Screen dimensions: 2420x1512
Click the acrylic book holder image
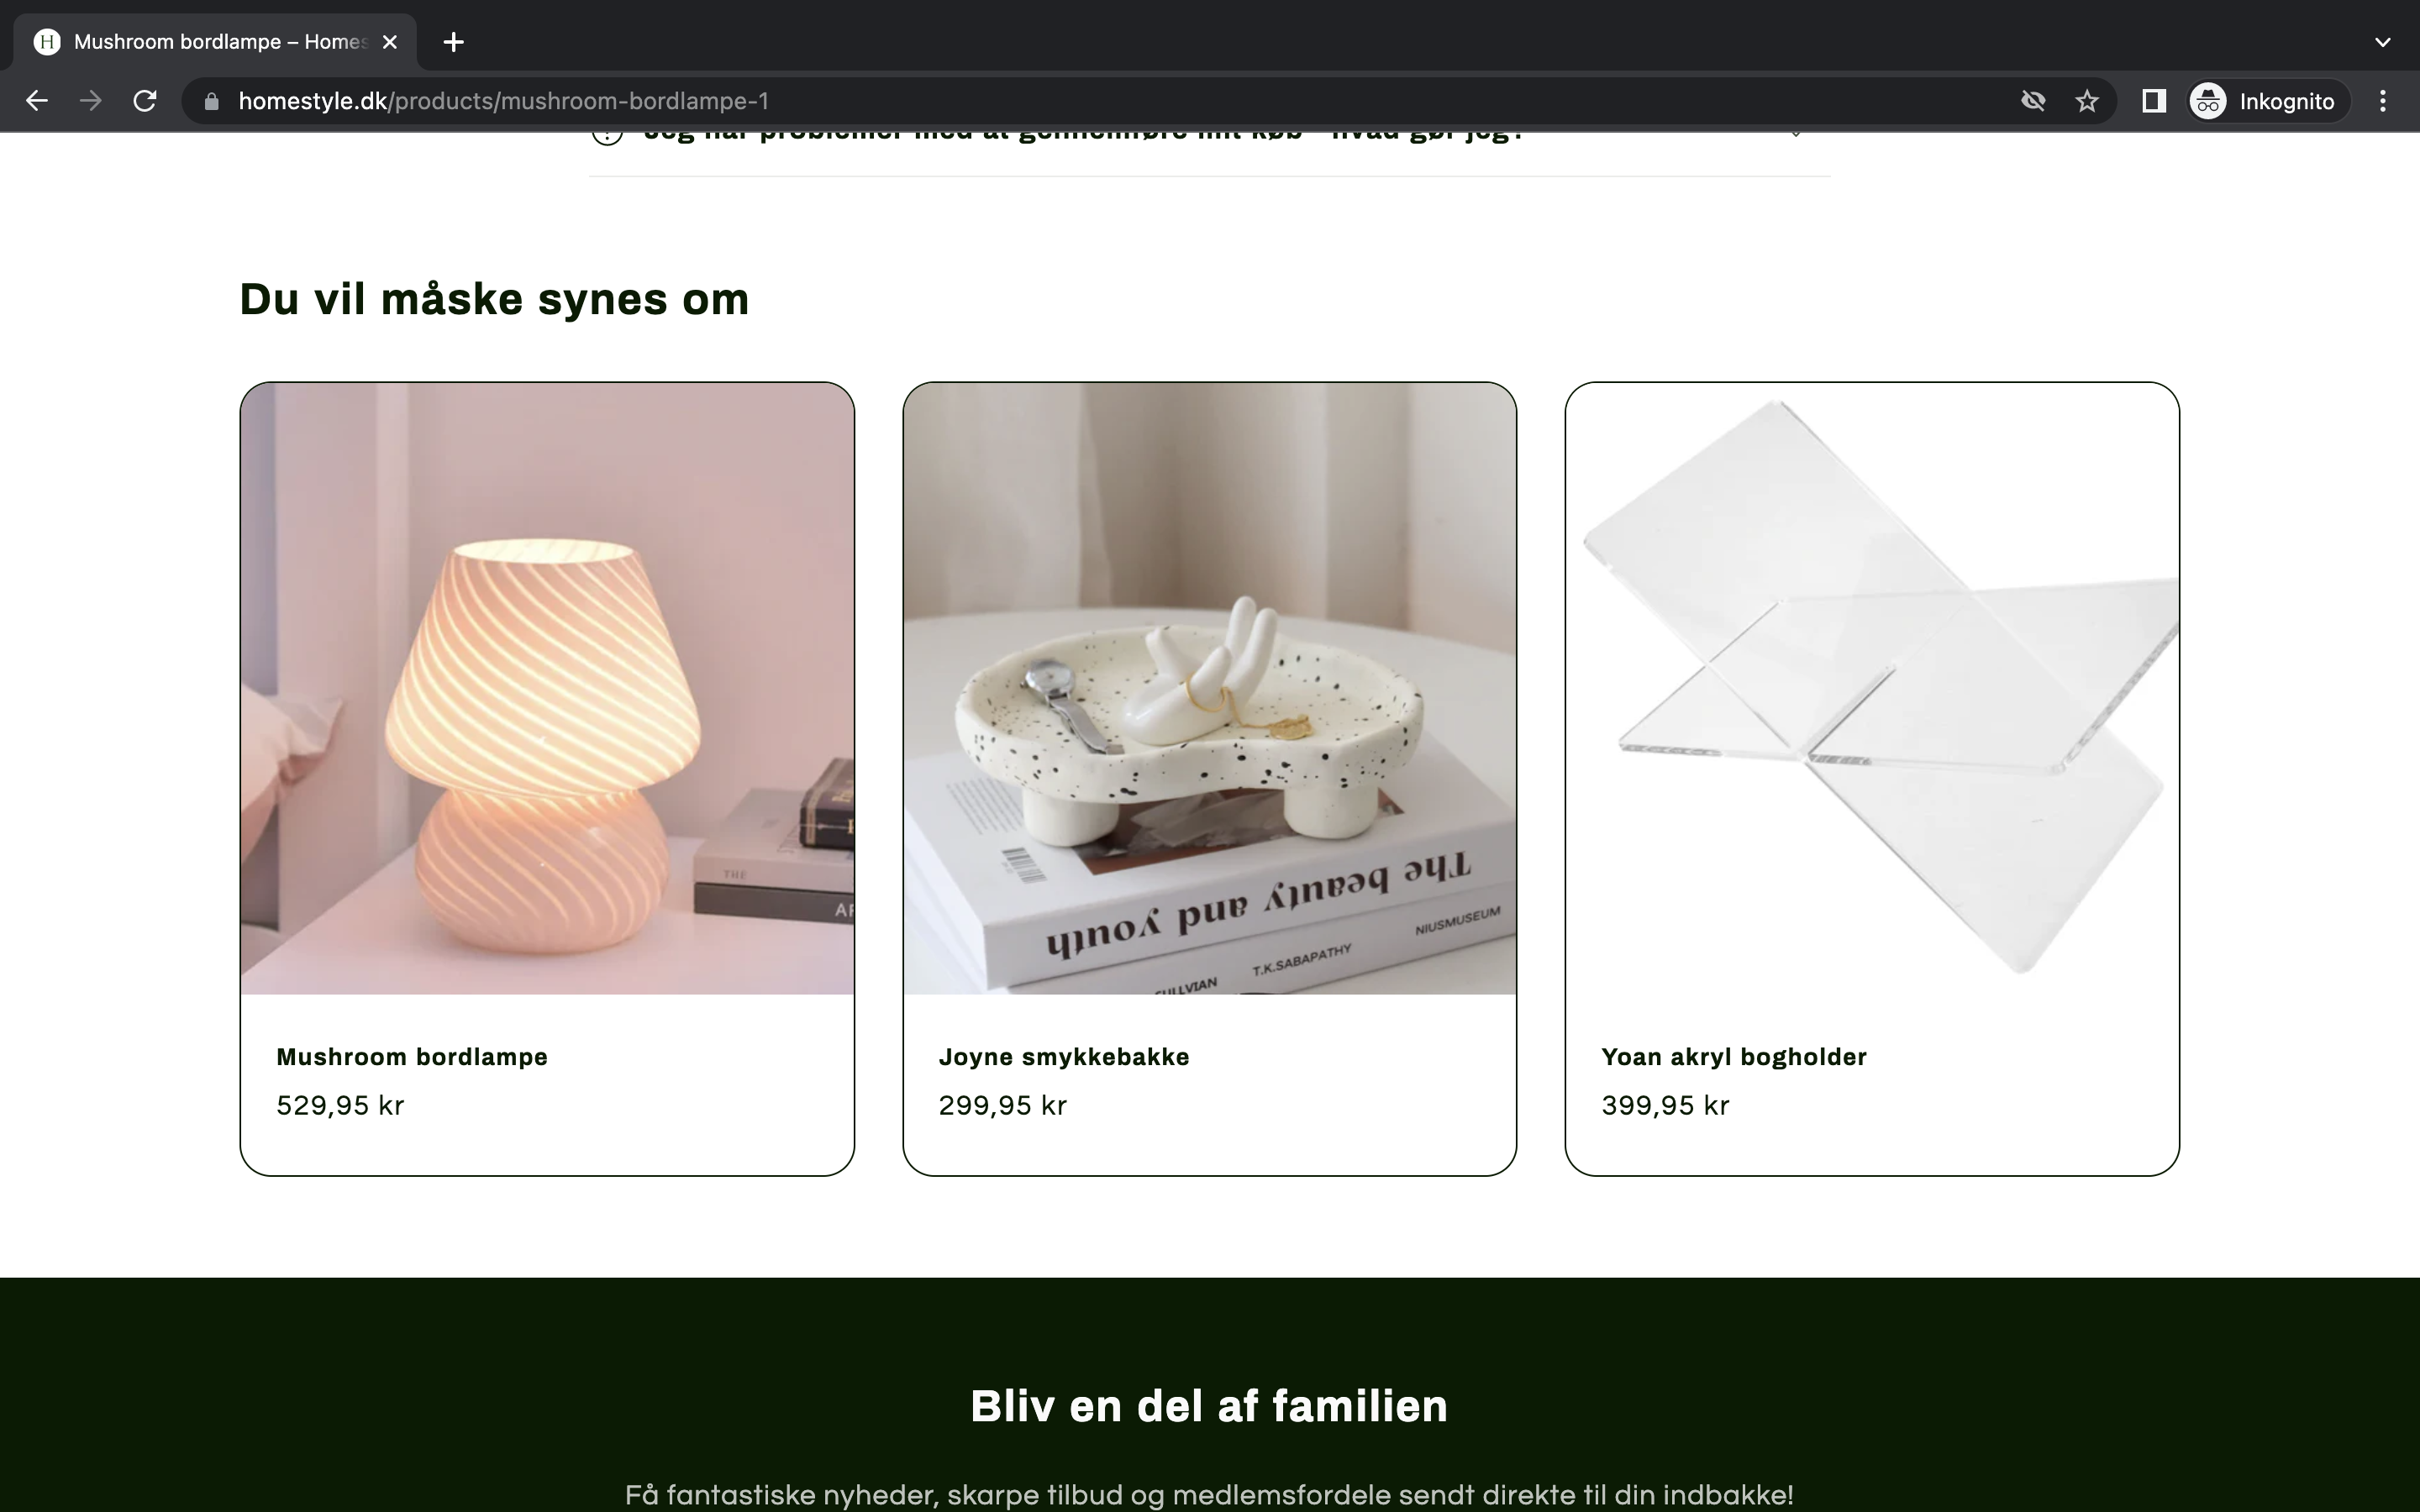[x=1872, y=688]
